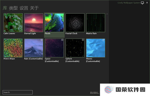Open the 关于 tab
Viewport: 150px width, 96px height.
pos(34,8)
